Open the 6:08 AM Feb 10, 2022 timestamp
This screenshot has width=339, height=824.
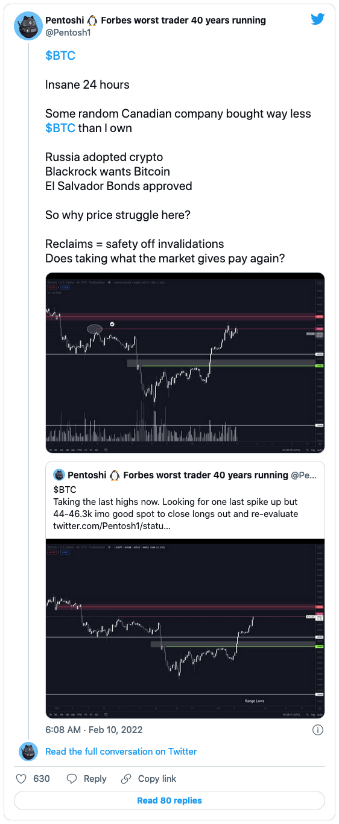94,730
